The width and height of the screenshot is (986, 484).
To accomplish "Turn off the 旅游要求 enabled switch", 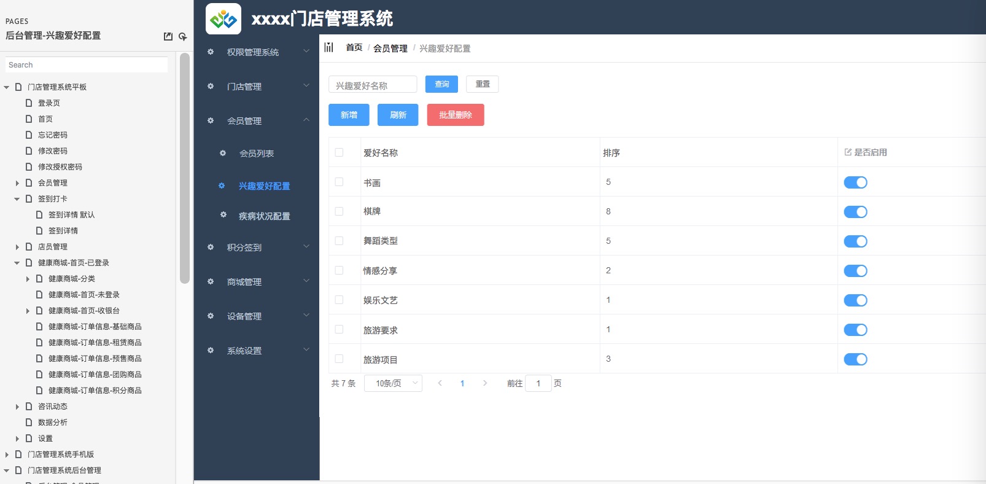I will (855, 330).
